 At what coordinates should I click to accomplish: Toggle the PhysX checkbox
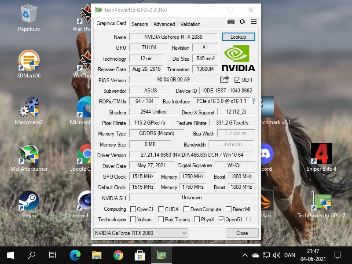point(197,219)
